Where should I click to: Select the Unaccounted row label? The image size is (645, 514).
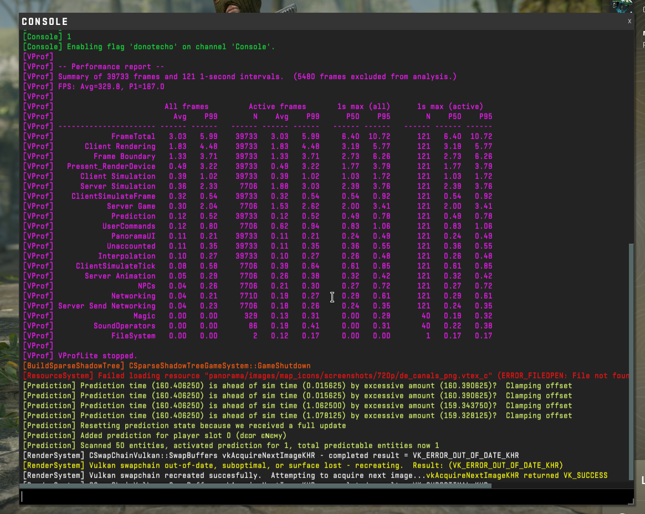tap(131, 246)
